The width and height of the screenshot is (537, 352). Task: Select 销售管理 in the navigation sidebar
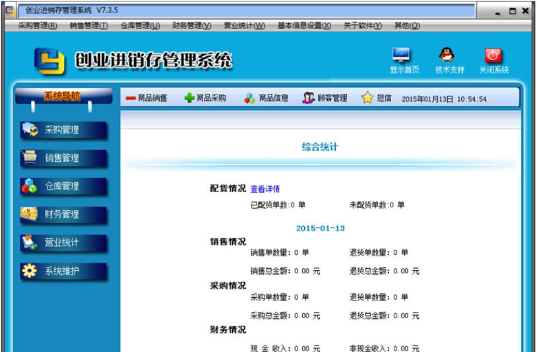click(63, 158)
